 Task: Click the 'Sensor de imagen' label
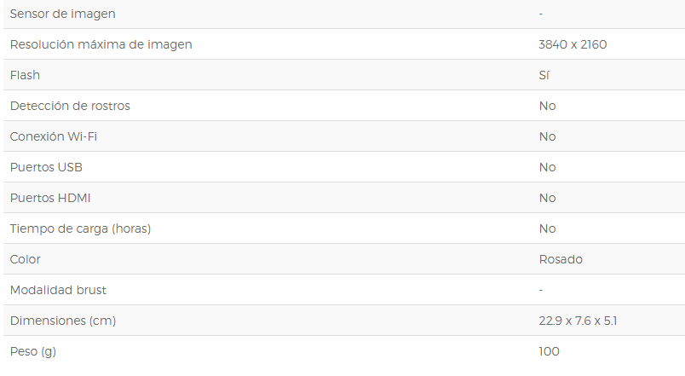pos(62,14)
